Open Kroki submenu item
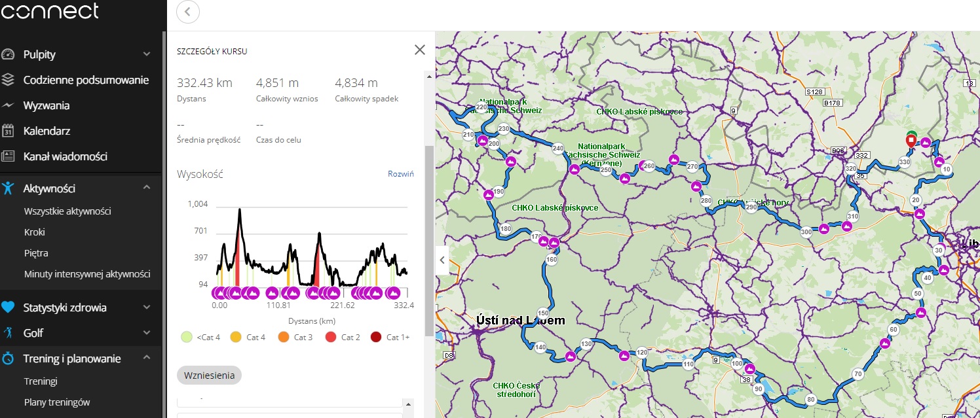This screenshot has height=418, width=980. point(34,232)
